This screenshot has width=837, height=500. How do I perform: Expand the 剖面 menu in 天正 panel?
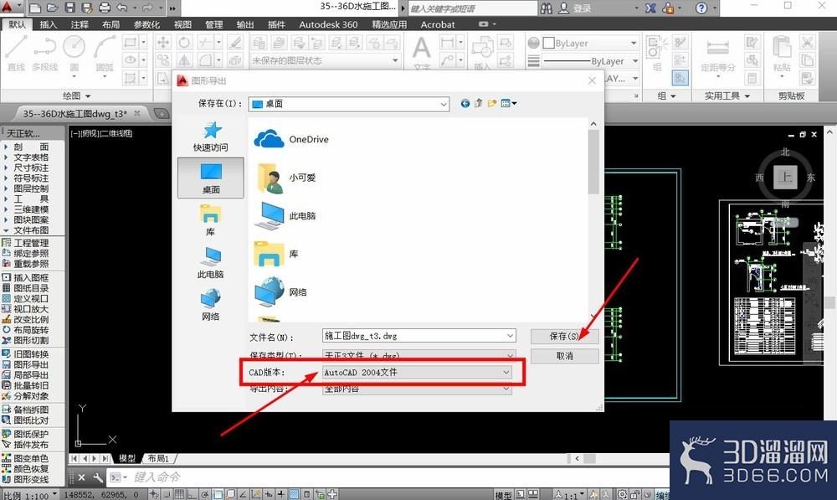(x=31, y=147)
